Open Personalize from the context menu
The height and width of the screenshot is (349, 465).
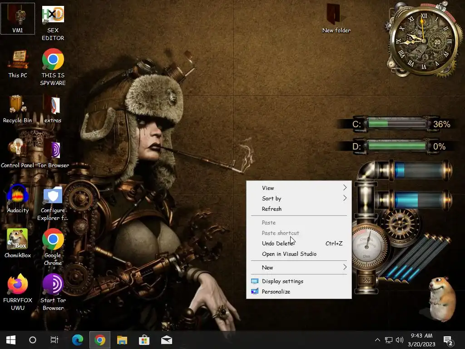point(299,291)
